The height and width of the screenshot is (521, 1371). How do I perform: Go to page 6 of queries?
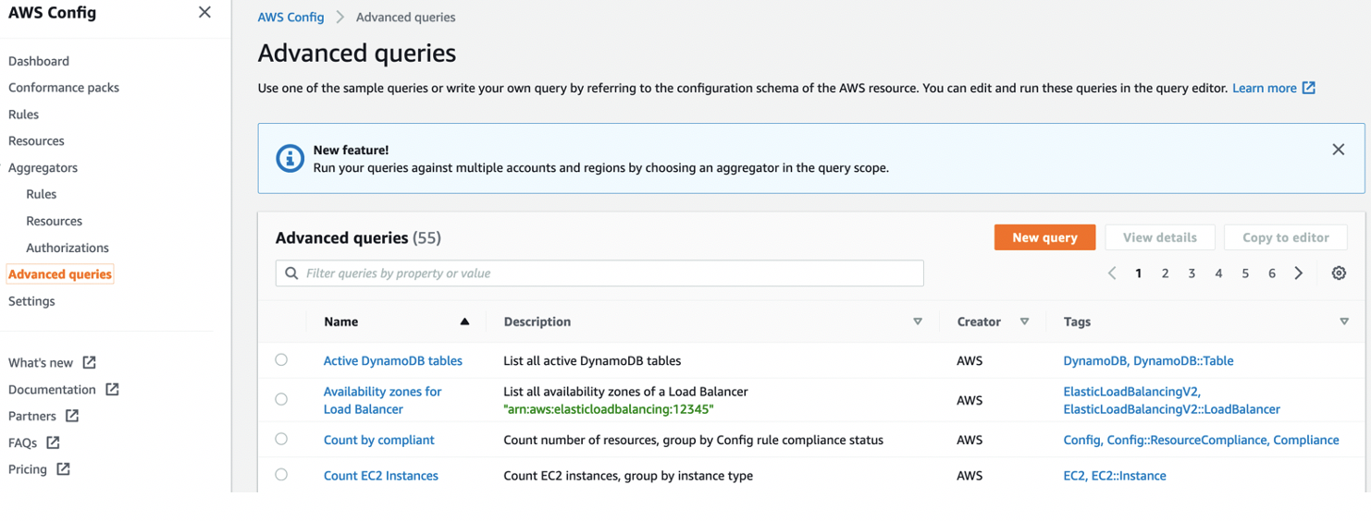[1272, 273]
